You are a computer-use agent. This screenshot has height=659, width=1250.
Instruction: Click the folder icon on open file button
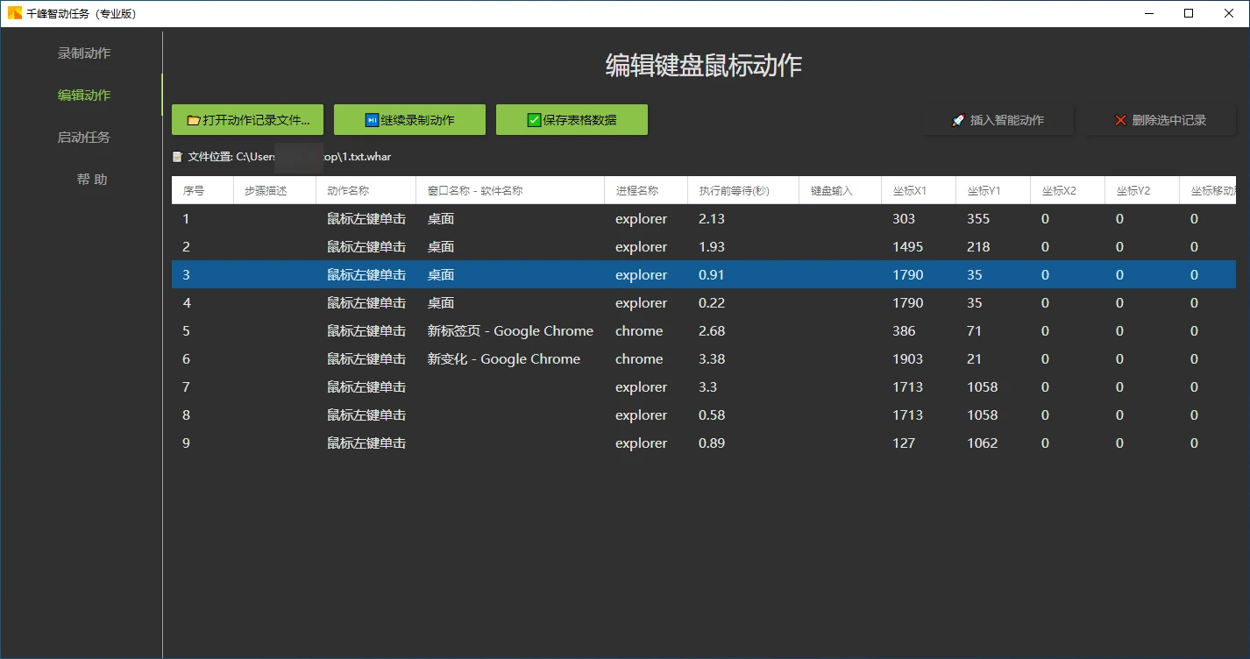tap(194, 120)
